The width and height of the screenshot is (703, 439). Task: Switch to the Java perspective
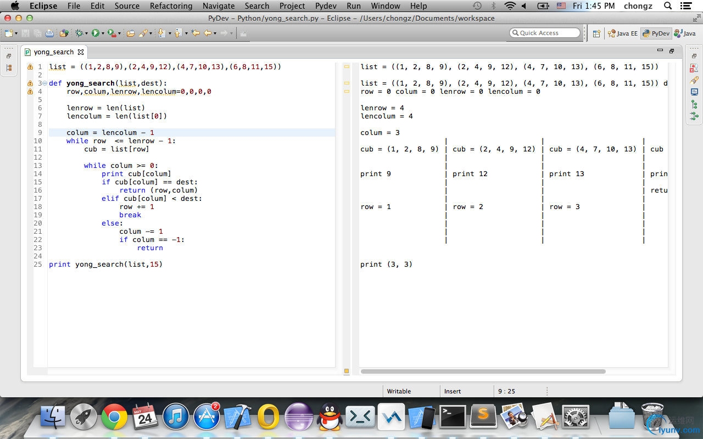(685, 33)
